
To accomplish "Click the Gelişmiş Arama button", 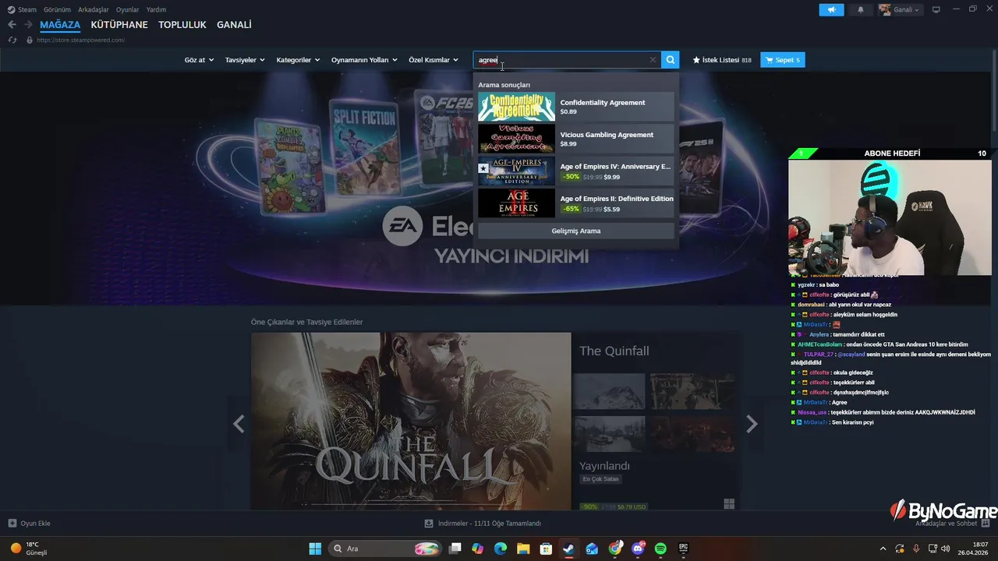I will [x=576, y=231].
